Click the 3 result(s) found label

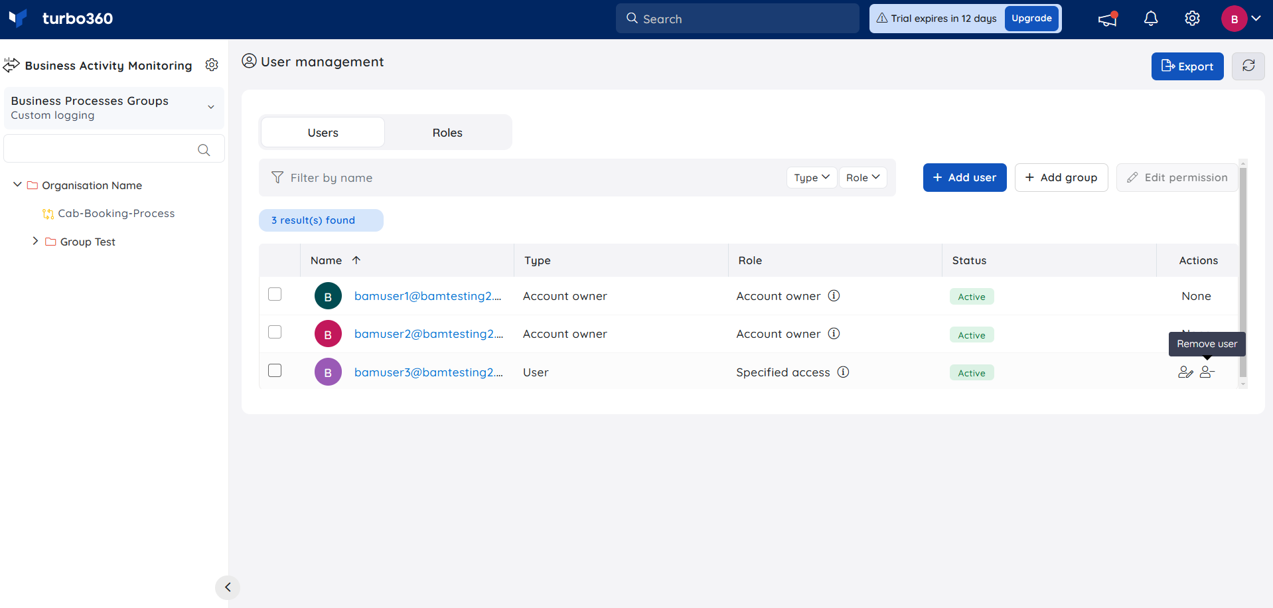click(321, 220)
